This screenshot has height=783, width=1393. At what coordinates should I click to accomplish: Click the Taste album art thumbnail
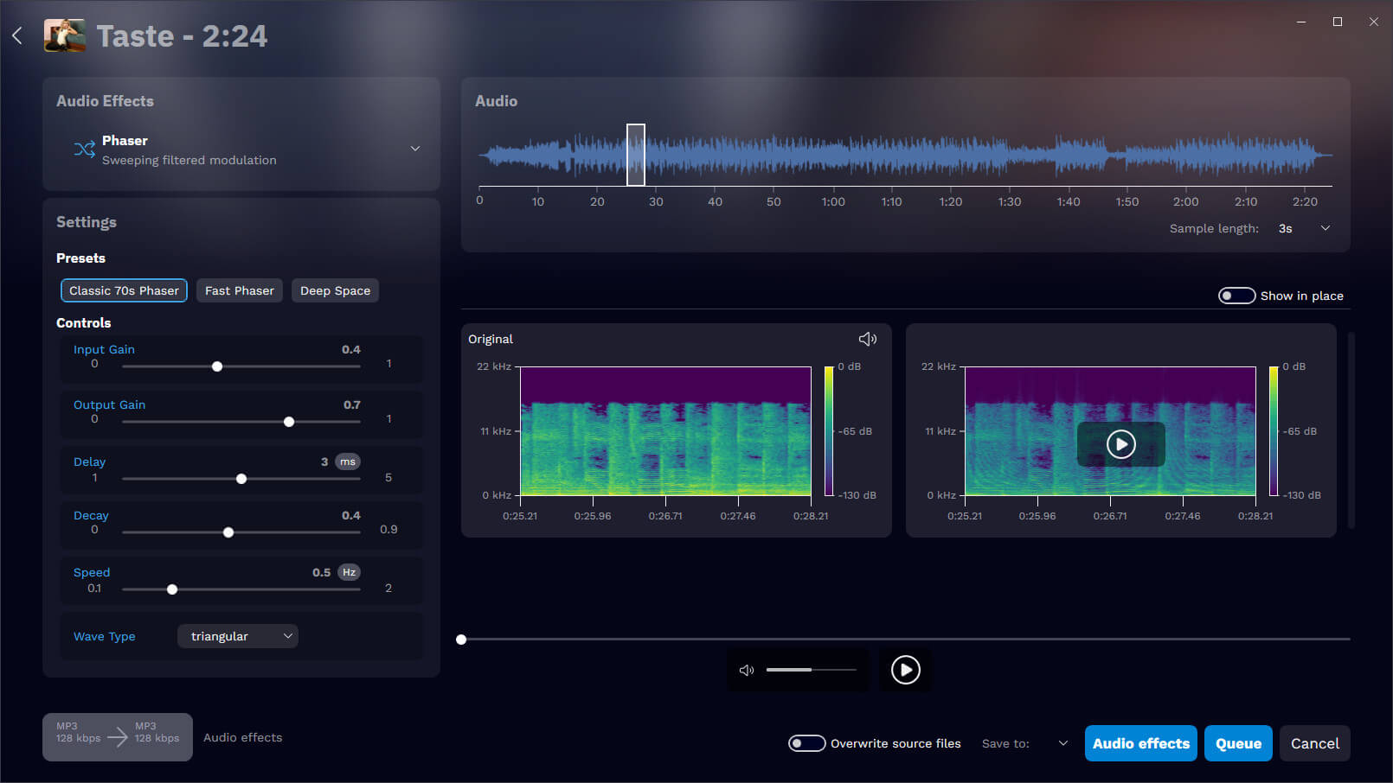tap(64, 35)
